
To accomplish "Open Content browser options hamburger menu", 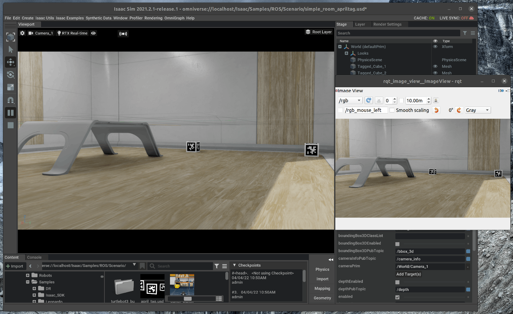I will coord(225,266).
